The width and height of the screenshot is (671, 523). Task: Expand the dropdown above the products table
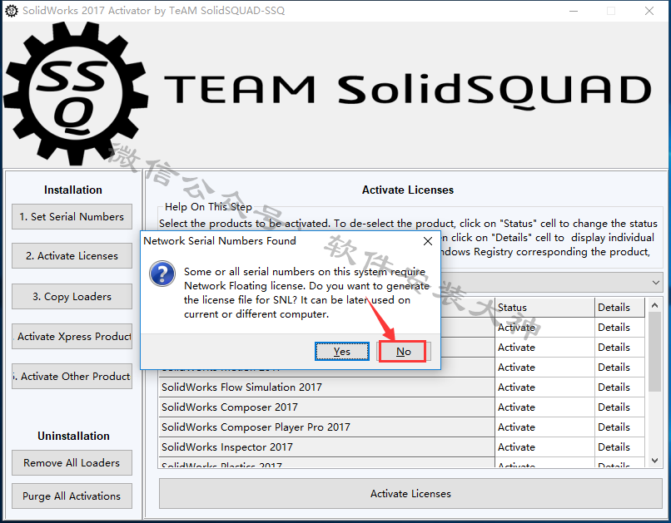[x=655, y=283]
